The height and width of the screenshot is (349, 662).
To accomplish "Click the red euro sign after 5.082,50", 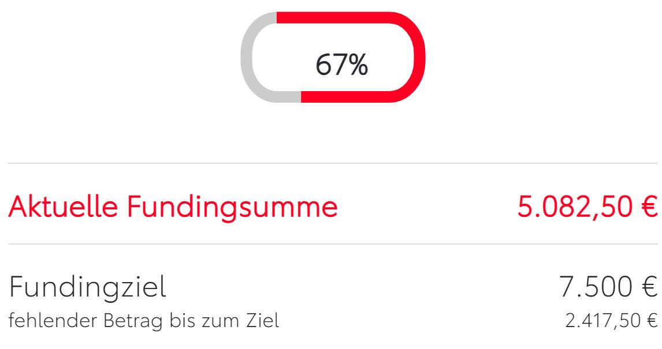I will 649,208.
